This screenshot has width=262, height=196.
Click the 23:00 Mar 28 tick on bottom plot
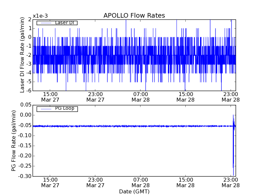(x=231, y=182)
